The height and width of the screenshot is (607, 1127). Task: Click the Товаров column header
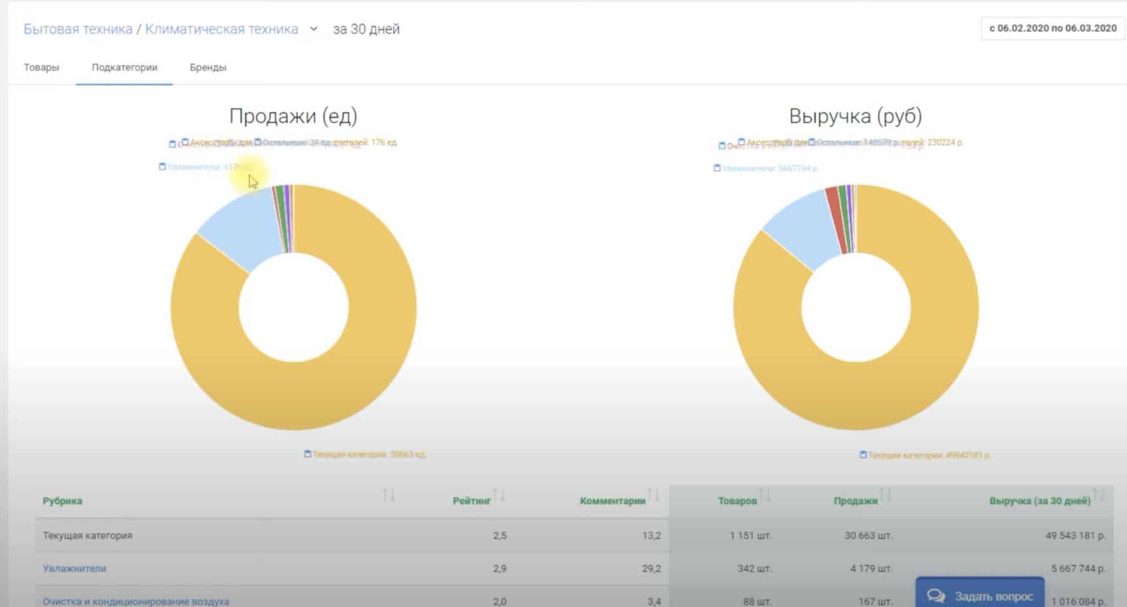(x=737, y=501)
